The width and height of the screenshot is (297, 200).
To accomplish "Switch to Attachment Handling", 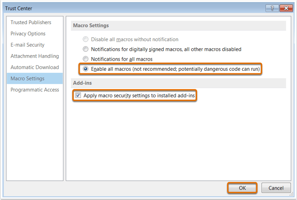I will point(35,56).
